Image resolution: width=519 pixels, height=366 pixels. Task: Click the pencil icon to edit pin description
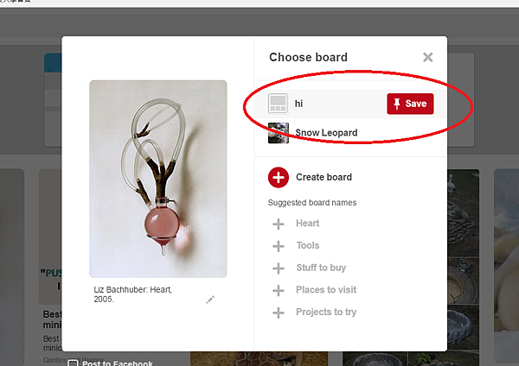click(x=210, y=300)
